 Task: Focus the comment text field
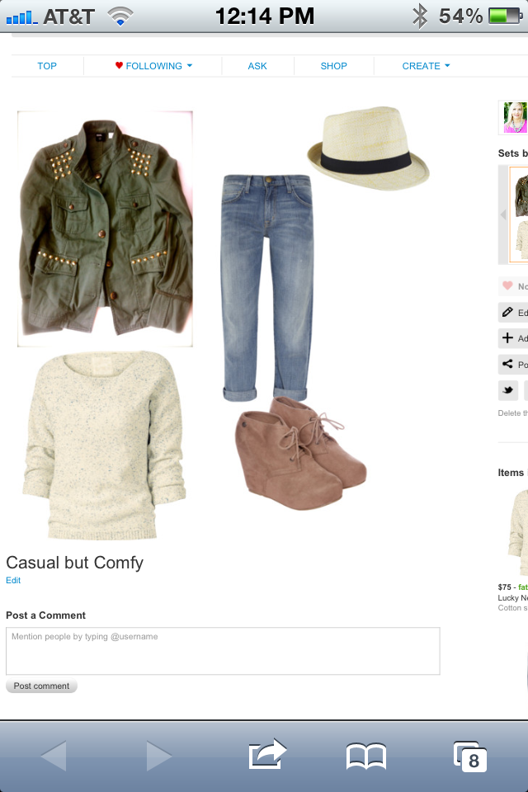(223, 651)
